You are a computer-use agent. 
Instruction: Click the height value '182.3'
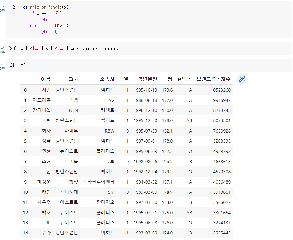pos(167,151)
